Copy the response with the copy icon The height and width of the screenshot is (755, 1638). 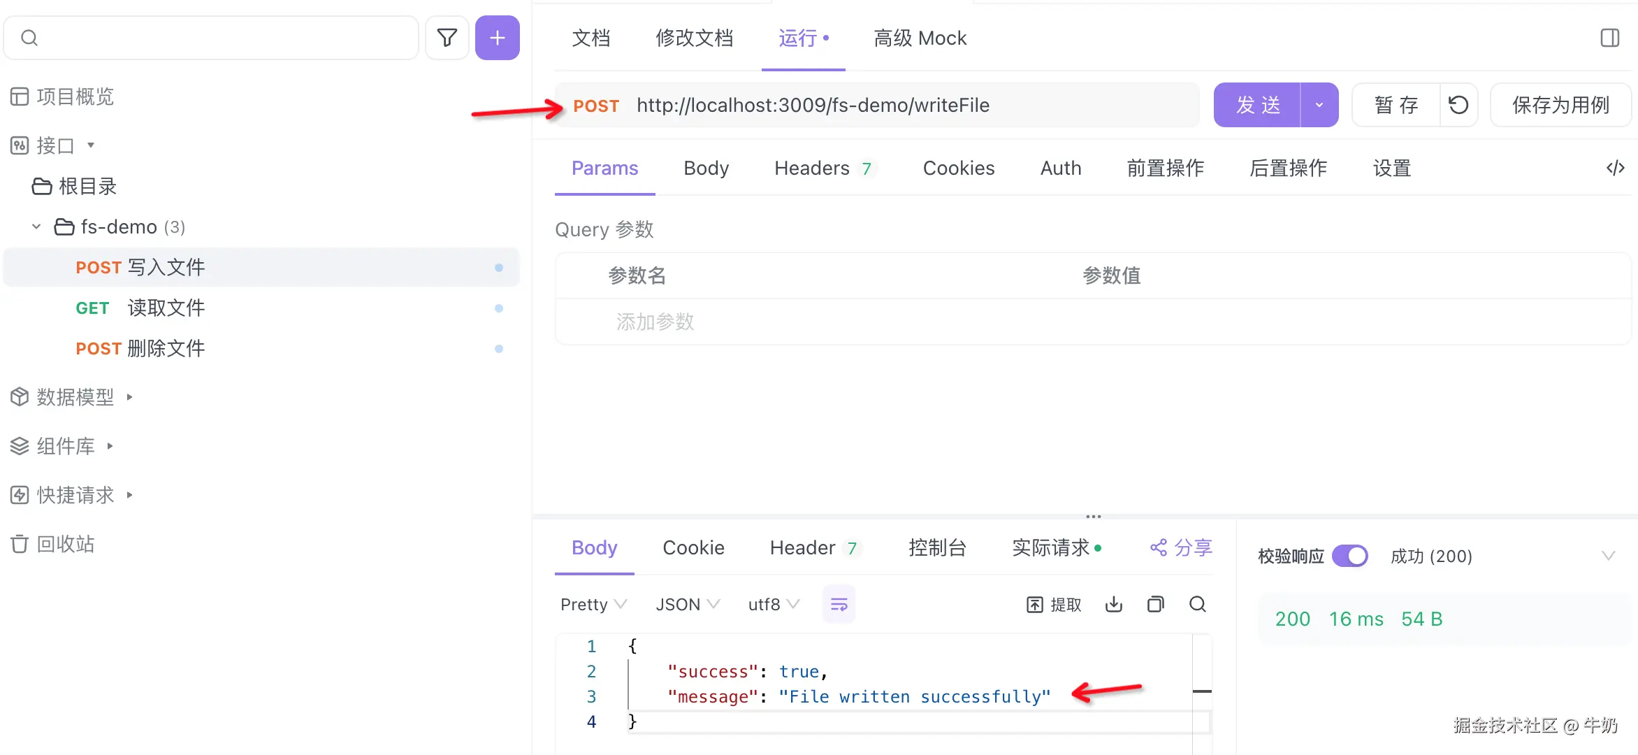coord(1156,604)
